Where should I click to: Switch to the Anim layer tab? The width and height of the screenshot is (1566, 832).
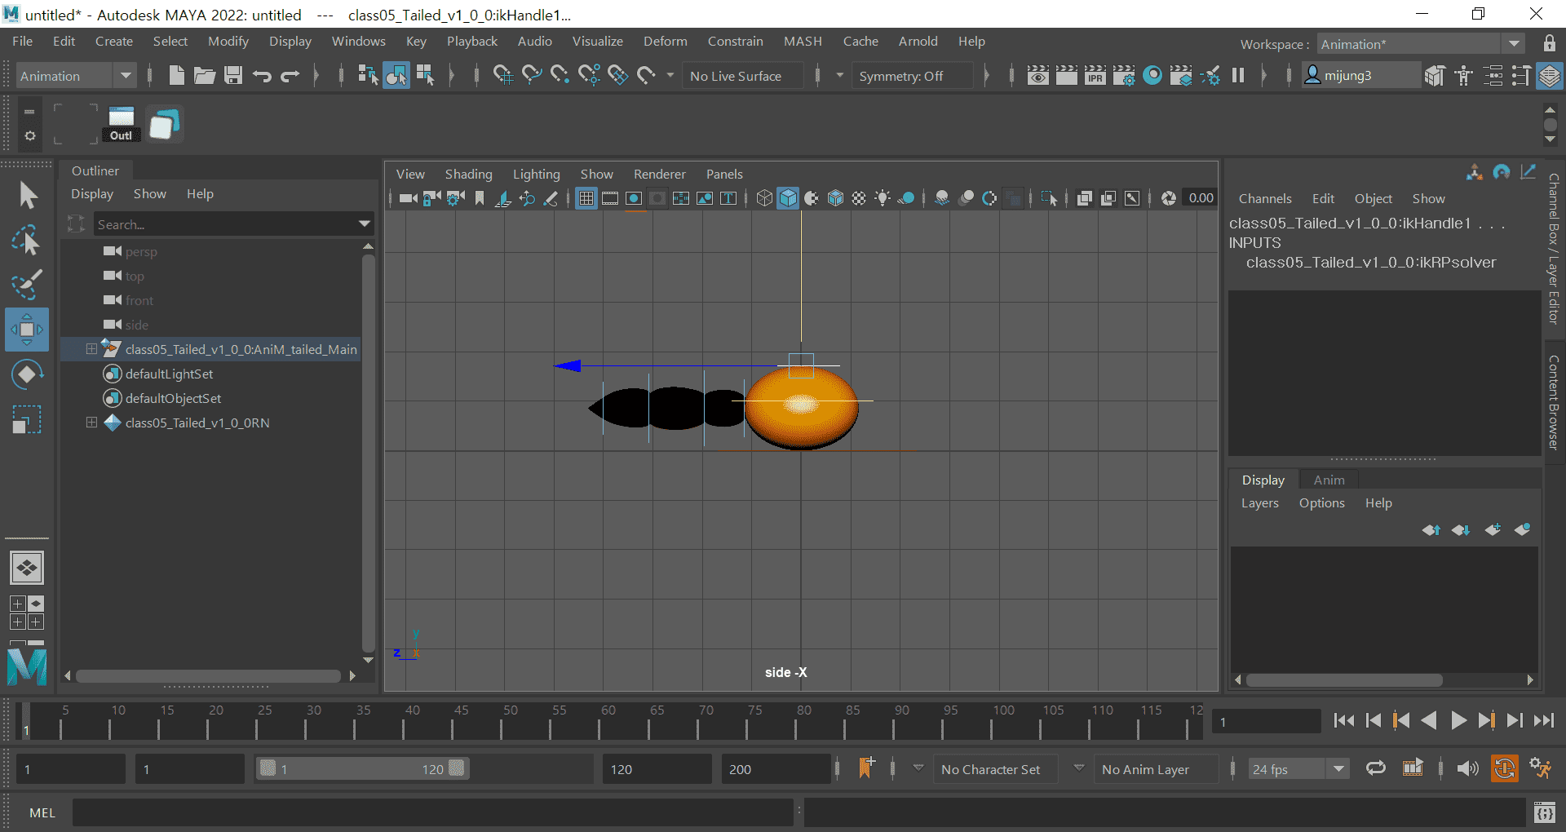(1329, 480)
